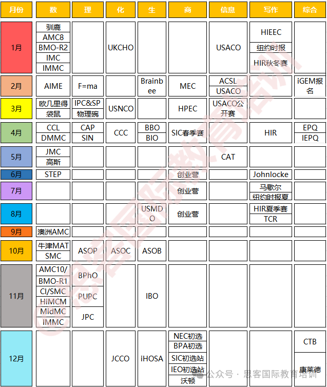Viewport: 327px width, 387px height.
Task: Select the HIR夏季赛 cell
Action: coord(271,209)
